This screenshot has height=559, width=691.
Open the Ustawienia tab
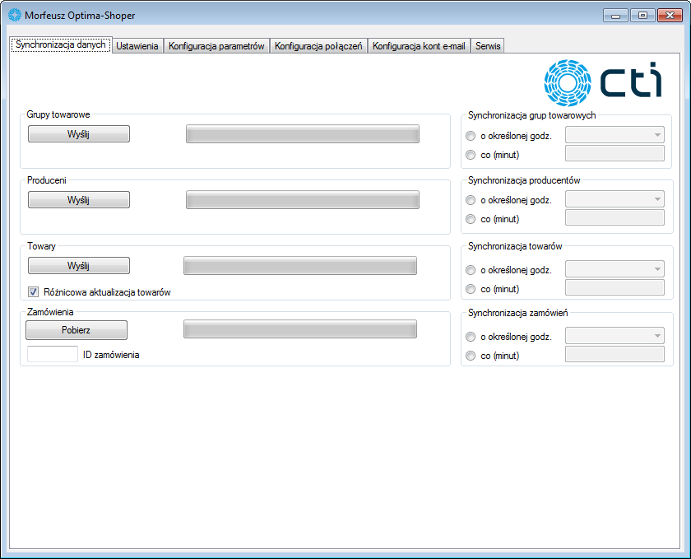coord(137,46)
